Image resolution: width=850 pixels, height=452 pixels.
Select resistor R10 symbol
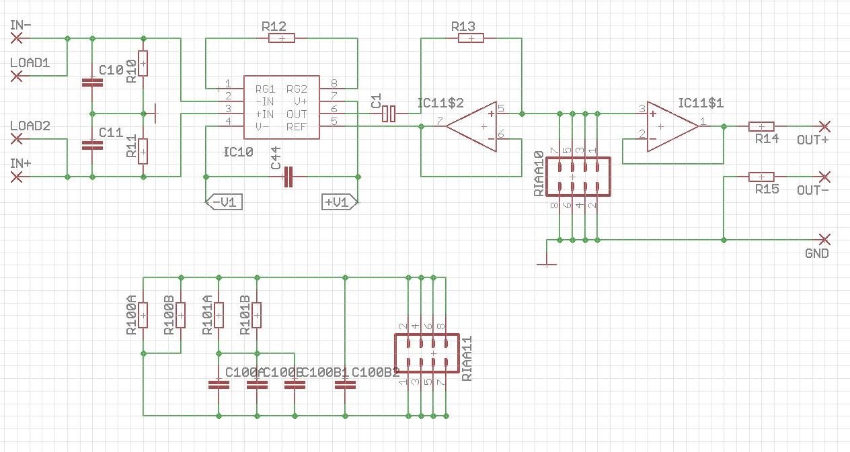tap(143, 63)
